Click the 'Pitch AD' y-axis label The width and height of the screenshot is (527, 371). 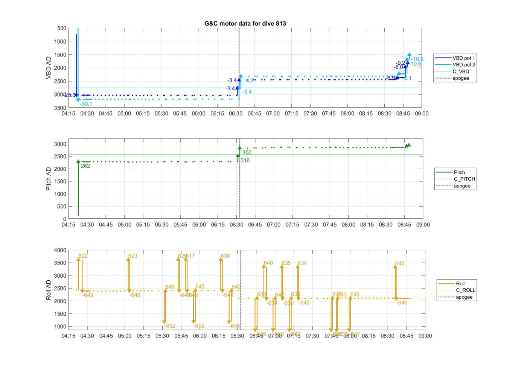(49, 179)
